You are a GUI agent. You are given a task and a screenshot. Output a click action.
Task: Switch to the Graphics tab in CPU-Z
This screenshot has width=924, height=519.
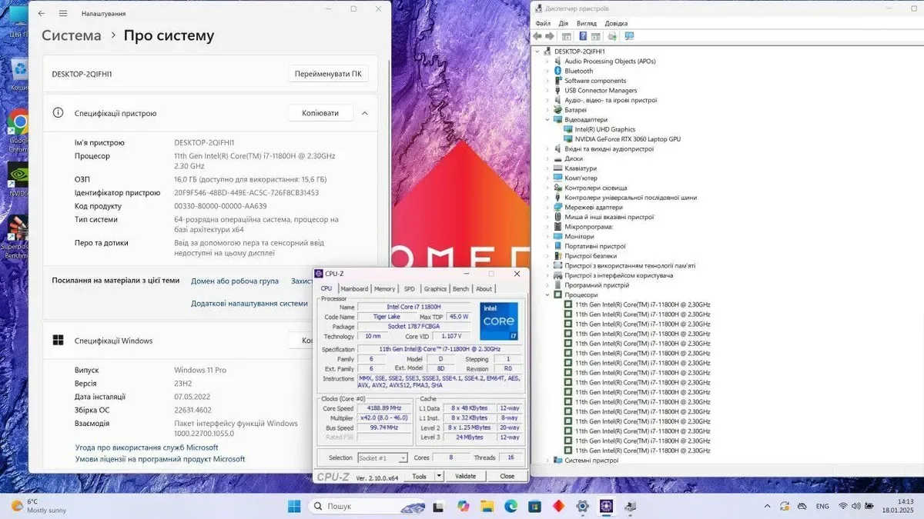click(435, 289)
